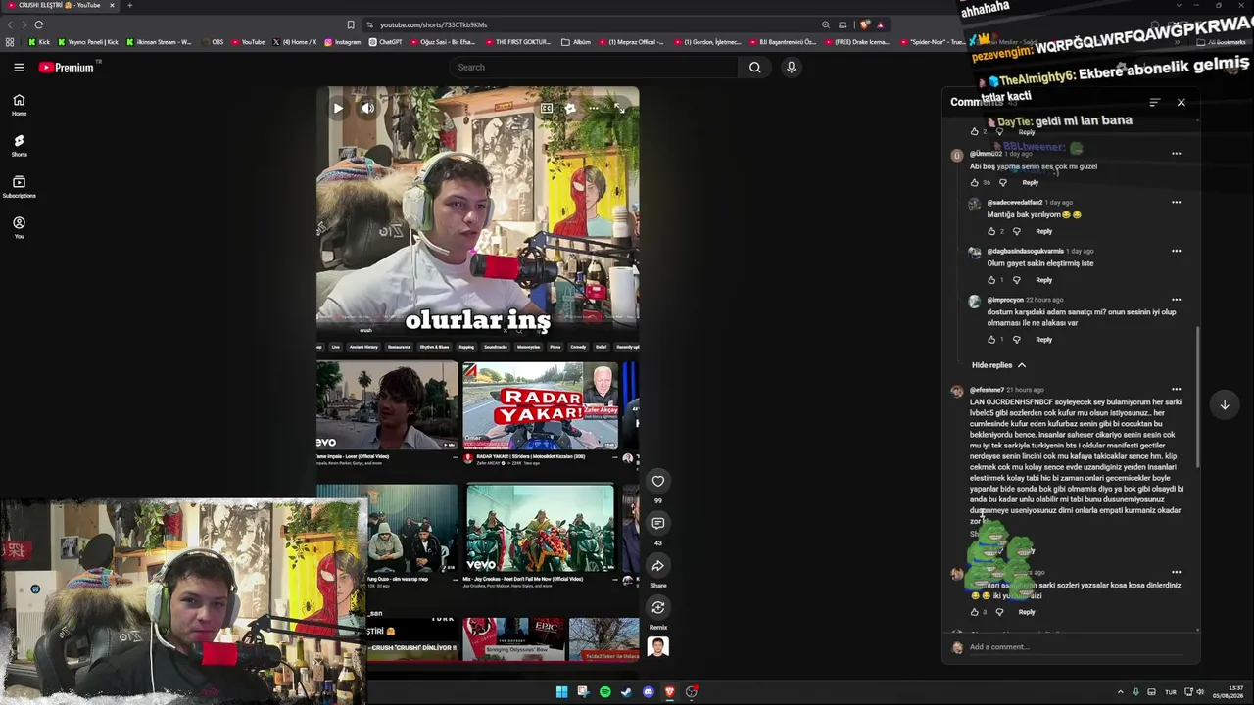Remix this Shorts video
The image size is (1254, 705).
658,608
